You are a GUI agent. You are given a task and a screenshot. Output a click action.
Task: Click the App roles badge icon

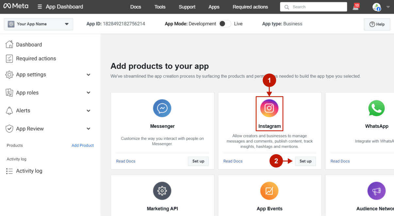pyautogui.click(x=9, y=93)
